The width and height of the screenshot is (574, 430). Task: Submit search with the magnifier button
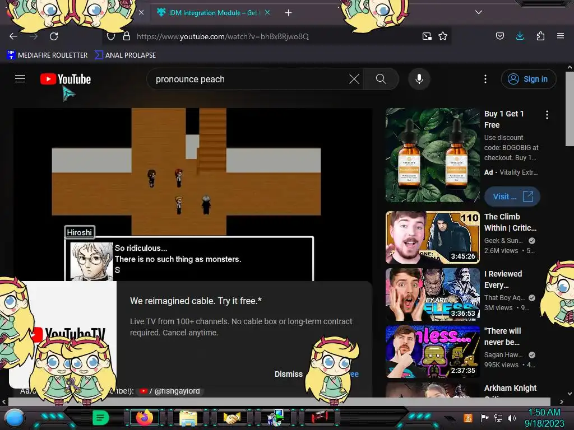coord(381,79)
